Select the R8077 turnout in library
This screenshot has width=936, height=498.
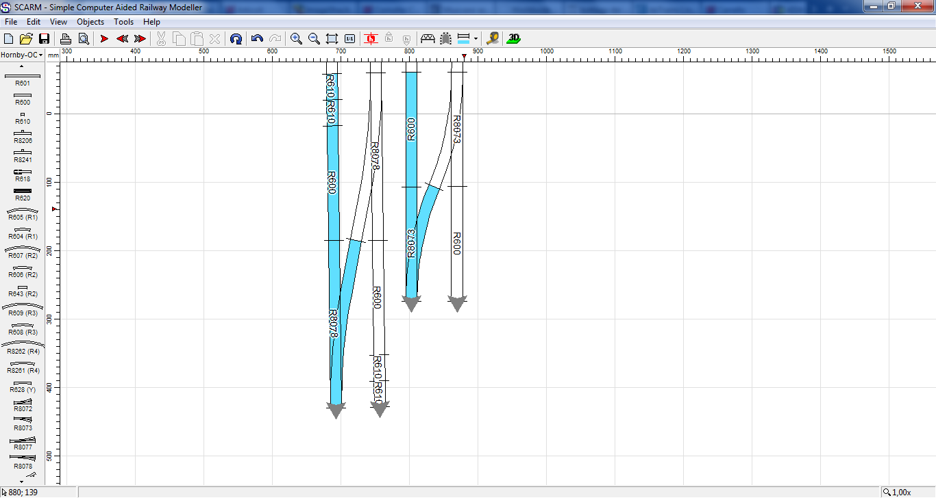23,443
